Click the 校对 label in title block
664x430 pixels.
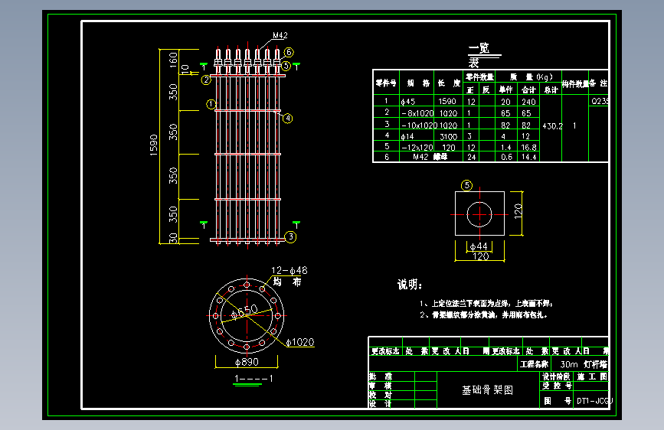pos(381,395)
